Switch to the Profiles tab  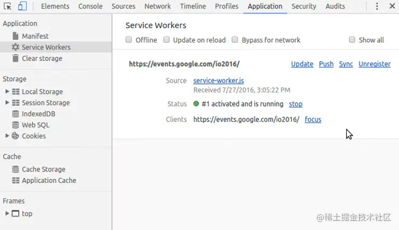pos(227,6)
